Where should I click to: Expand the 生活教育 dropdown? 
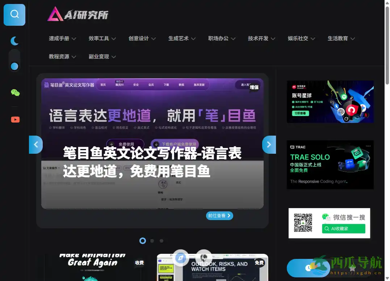click(337, 38)
